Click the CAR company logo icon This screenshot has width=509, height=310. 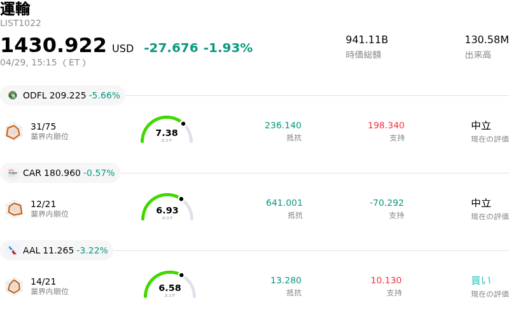coord(13,173)
